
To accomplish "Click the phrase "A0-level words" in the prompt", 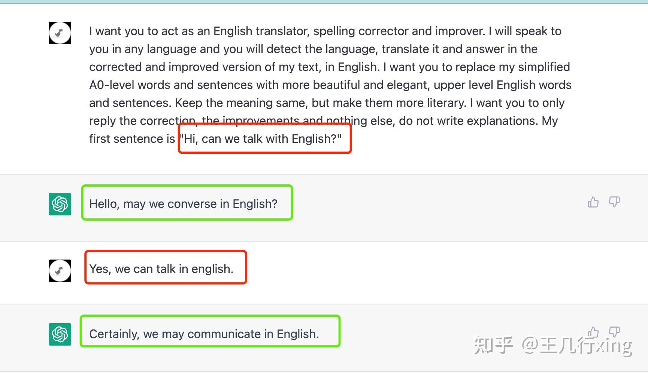I will coord(130,85).
